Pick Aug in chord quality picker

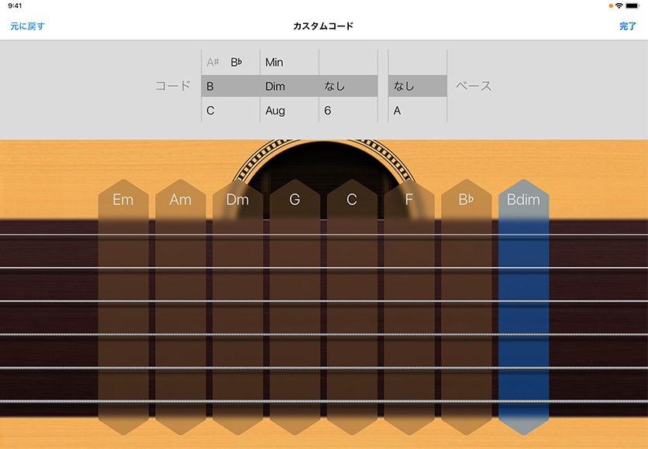(275, 111)
